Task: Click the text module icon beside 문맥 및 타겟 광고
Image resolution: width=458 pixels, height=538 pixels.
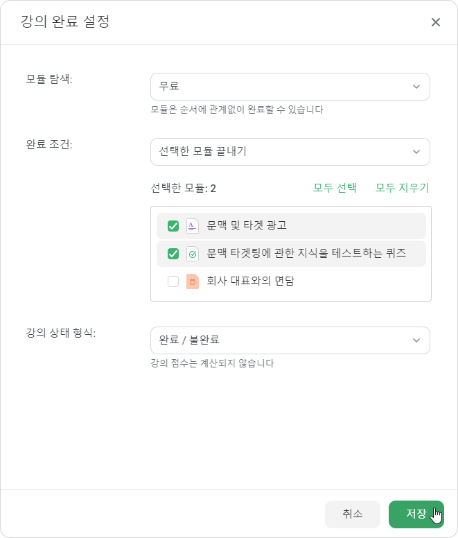Action: point(193,226)
